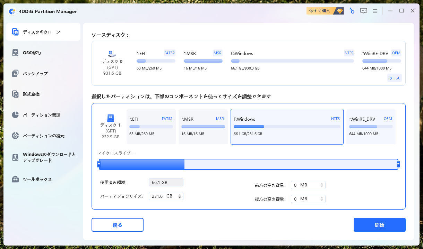Click the diamond icon beside 今すぐ購入
The height and width of the screenshot is (249, 423).
tap(339, 11)
